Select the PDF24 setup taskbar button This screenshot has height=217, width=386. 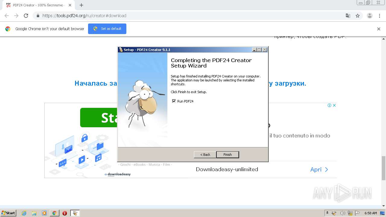75,213
